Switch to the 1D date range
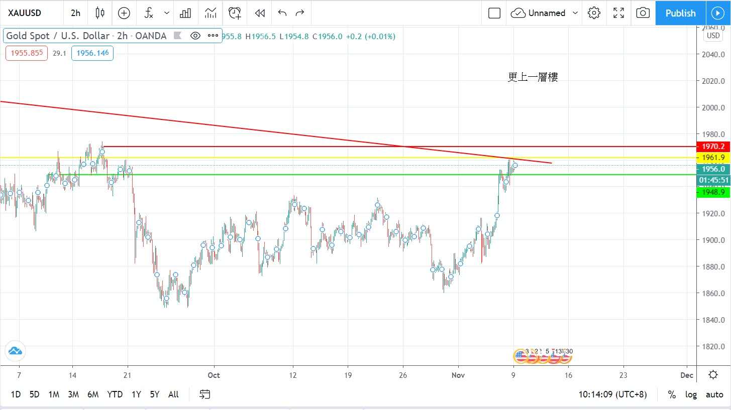The width and height of the screenshot is (731, 410). click(x=16, y=394)
